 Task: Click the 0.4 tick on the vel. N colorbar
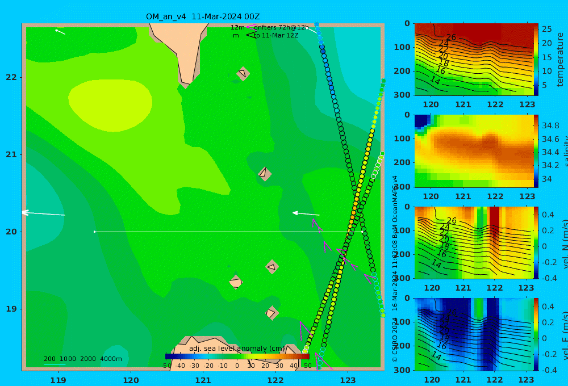(548, 215)
